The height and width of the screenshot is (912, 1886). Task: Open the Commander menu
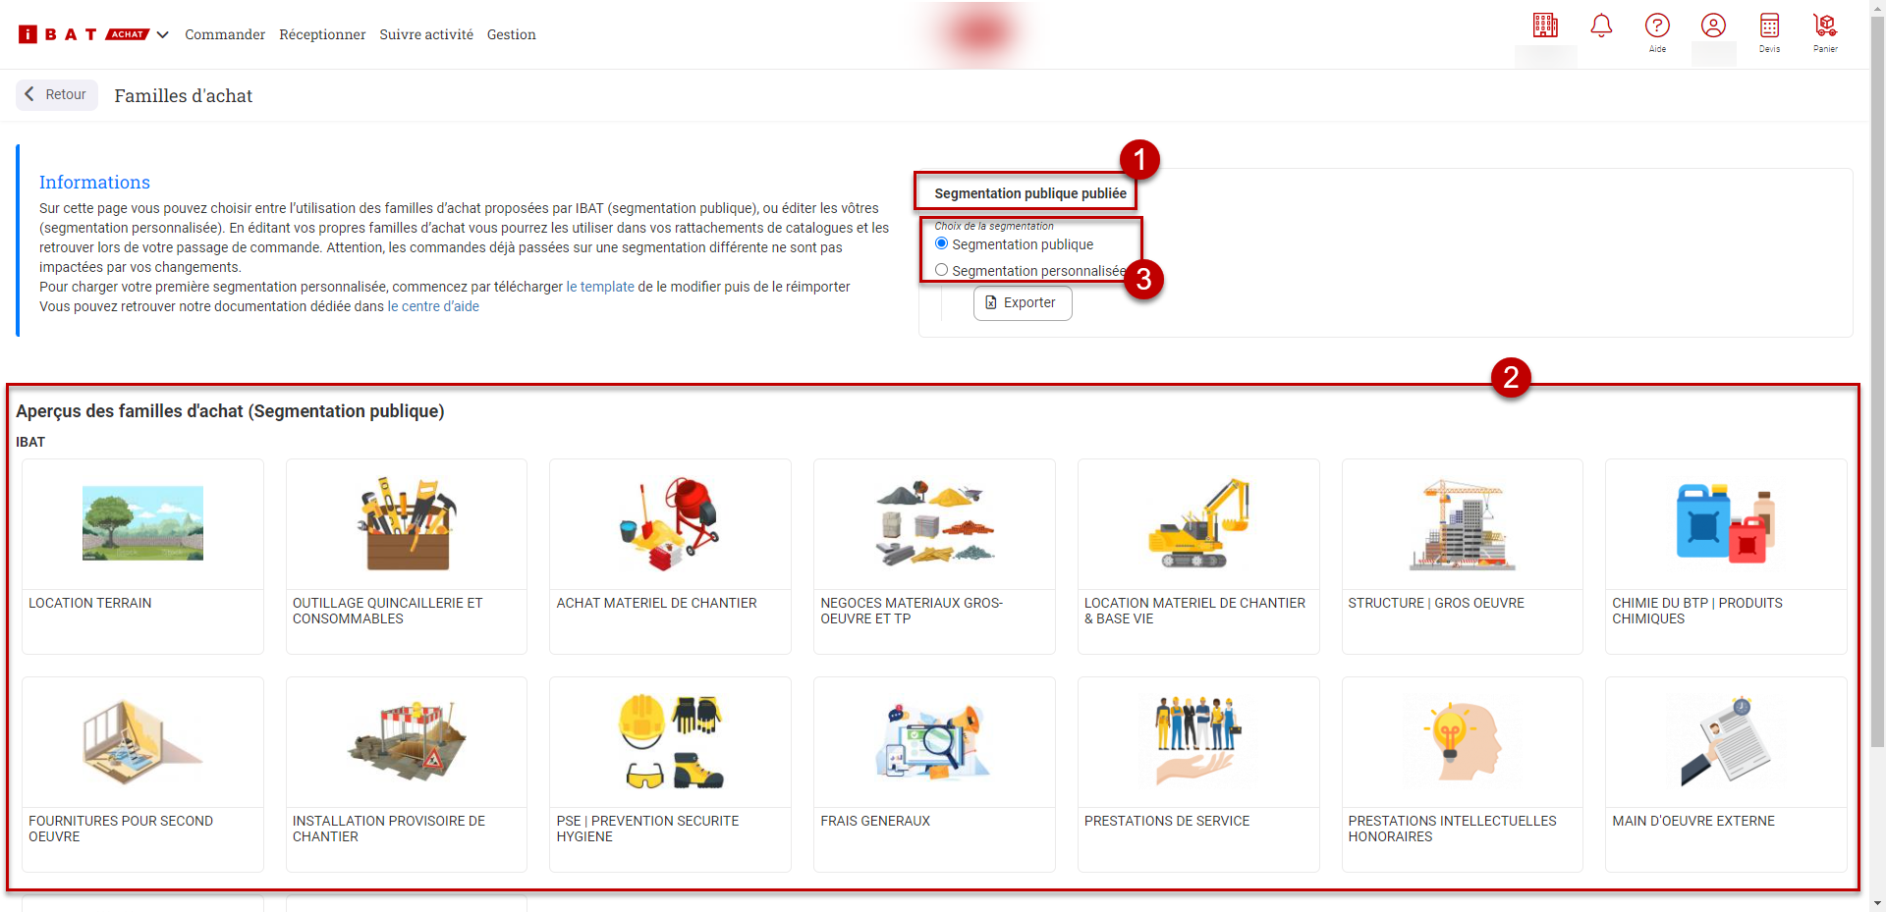pyautogui.click(x=225, y=34)
